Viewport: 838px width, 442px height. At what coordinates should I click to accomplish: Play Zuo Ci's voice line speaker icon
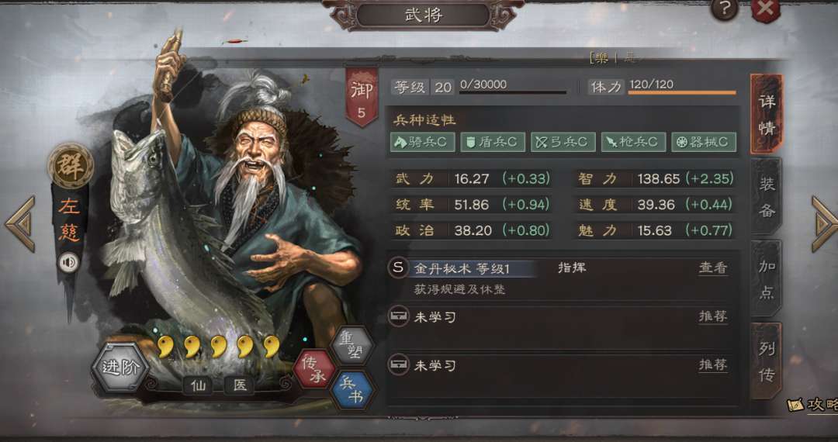tap(68, 262)
